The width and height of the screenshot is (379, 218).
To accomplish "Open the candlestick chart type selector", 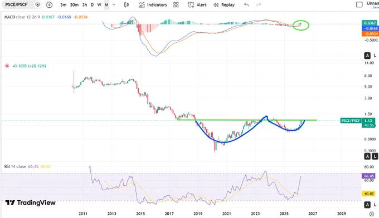I will tap(127, 5).
